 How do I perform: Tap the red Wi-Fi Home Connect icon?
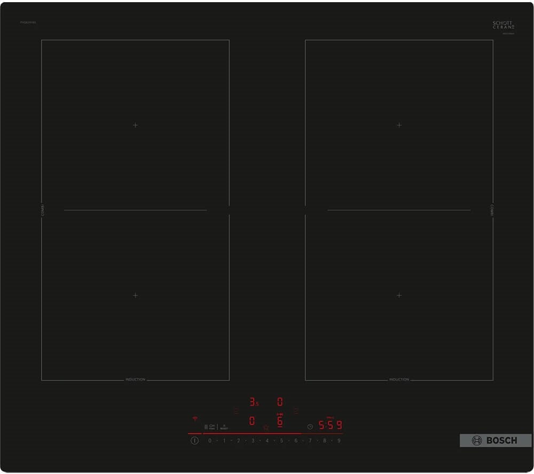point(195,419)
